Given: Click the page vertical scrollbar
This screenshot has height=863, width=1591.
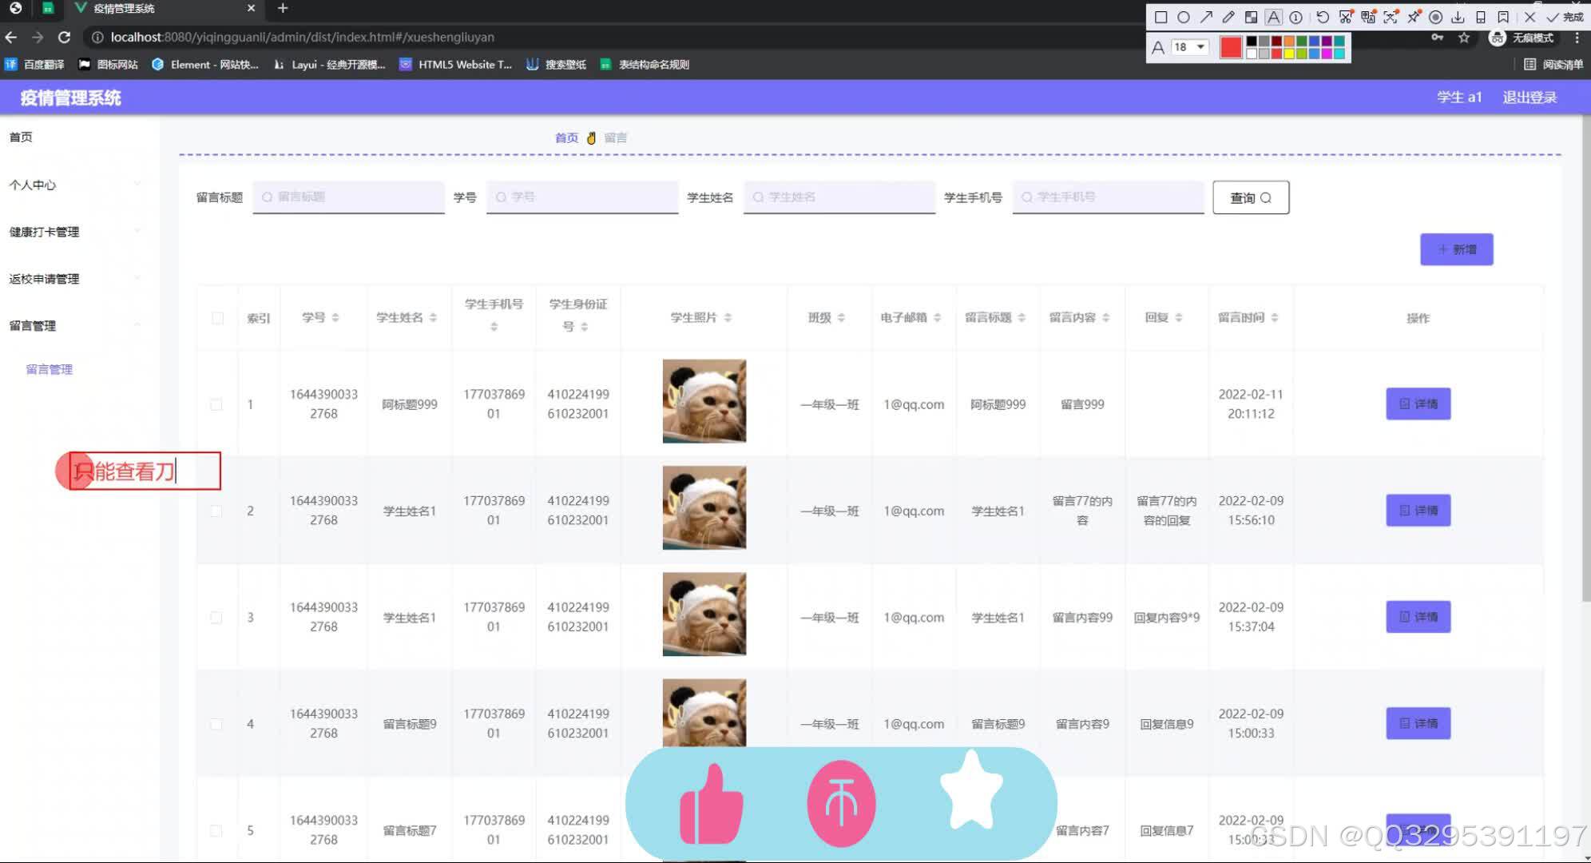Looking at the screenshot, I should [x=1585, y=360].
